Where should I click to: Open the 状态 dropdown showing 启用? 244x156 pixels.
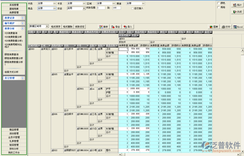click(84, 8)
